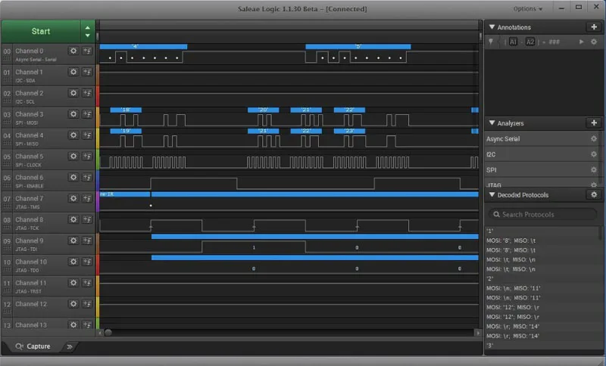The width and height of the screenshot is (606, 366).
Task: Start the logic capture
Action: click(x=41, y=31)
